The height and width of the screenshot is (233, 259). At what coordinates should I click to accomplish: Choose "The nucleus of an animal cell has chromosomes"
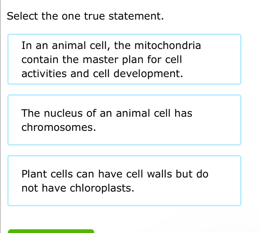(x=124, y=120)
